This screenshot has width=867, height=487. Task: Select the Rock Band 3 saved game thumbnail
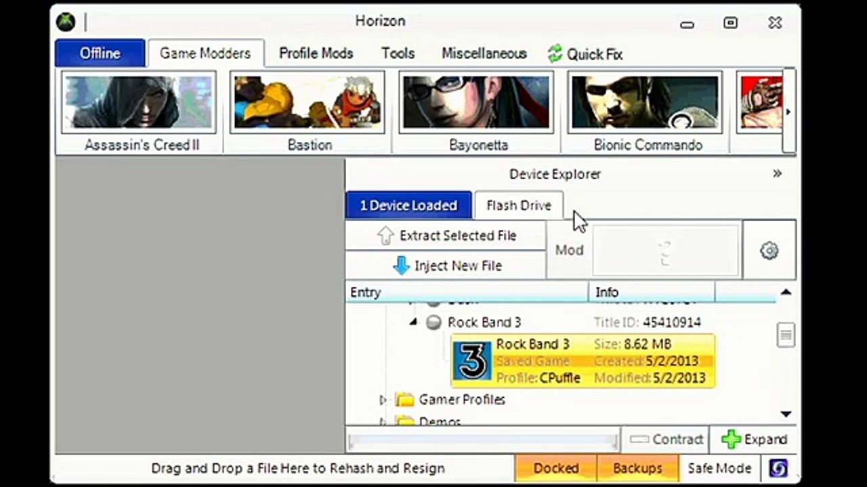(473, 361)
